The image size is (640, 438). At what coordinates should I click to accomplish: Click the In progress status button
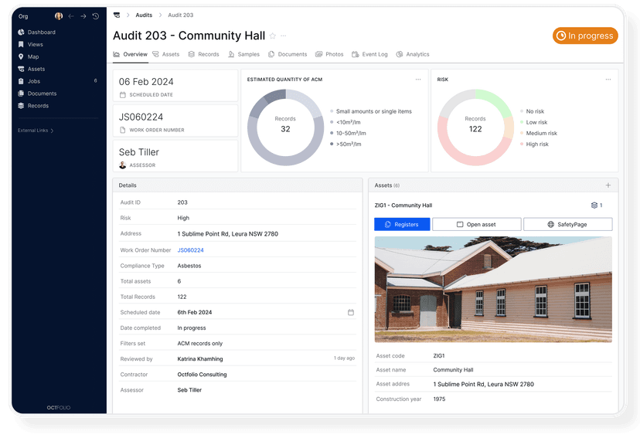tap(585, 36)
